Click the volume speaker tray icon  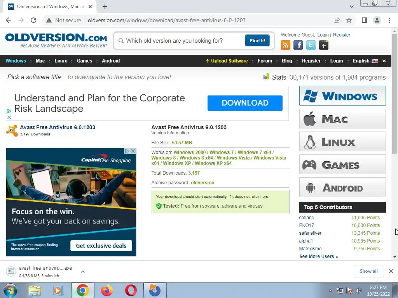[359, 291]
